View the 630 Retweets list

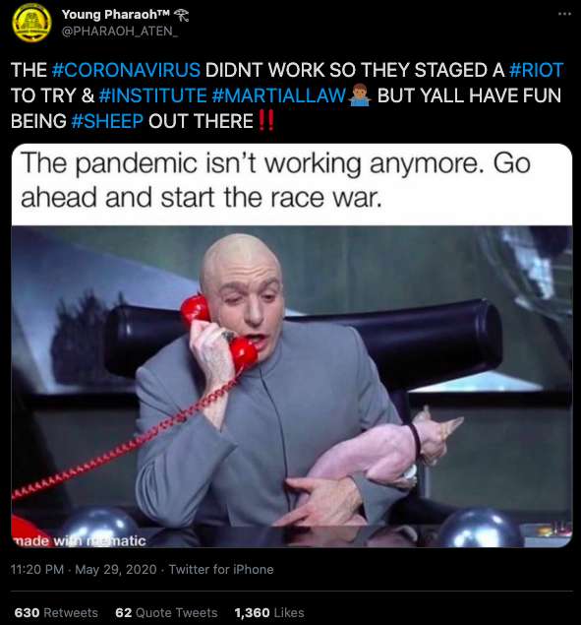tap(56, 612)
